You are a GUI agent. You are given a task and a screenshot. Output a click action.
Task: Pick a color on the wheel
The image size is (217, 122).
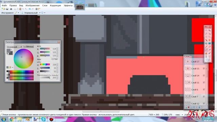click(x=23, y=59)
